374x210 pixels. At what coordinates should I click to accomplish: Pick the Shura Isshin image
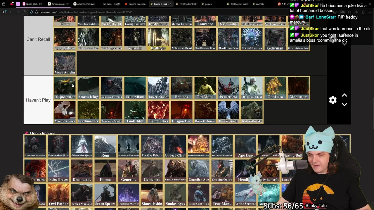[x=152, y=195]
